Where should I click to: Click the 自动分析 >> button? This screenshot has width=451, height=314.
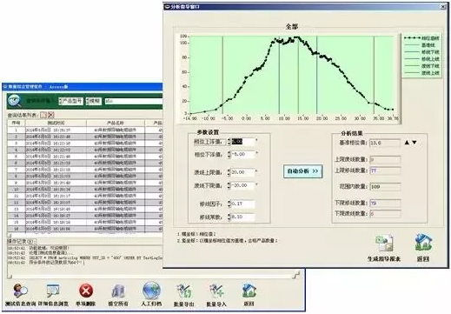(302, 171)
